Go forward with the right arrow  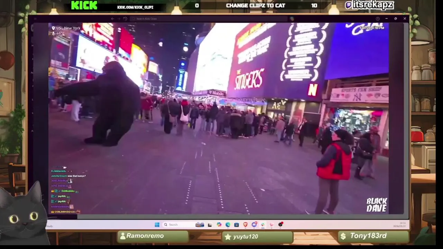click(x=119, y=19)
